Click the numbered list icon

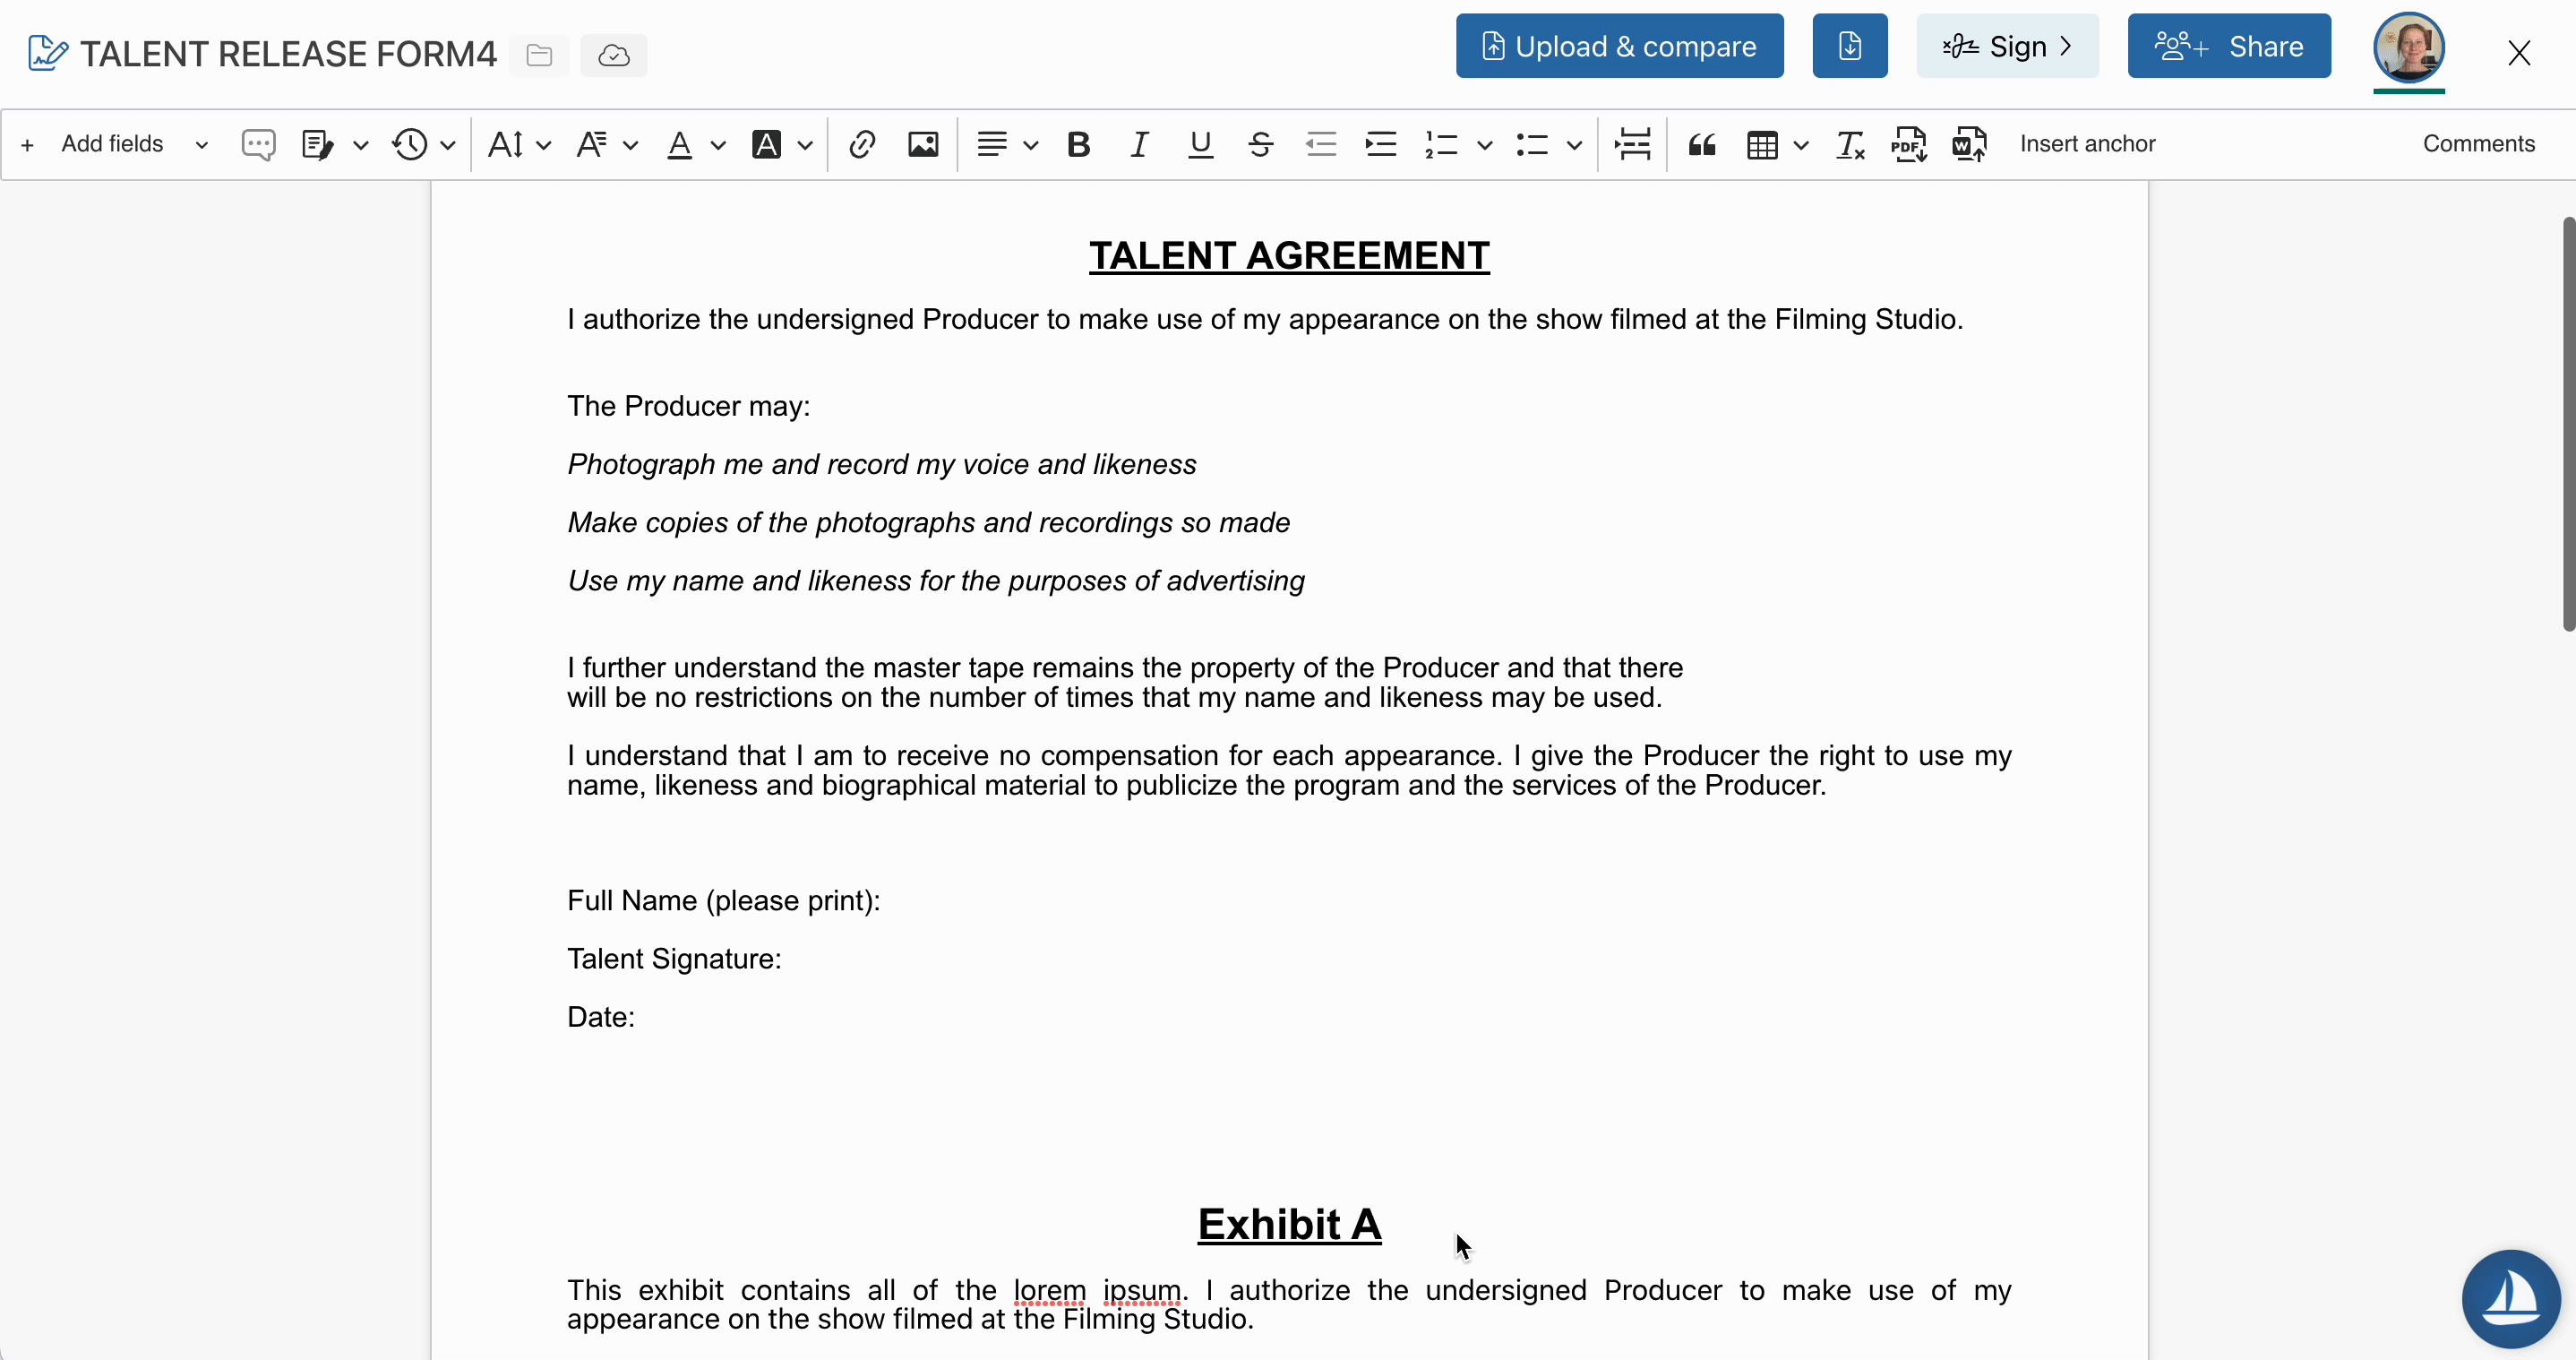click(x=1441, y=145)
